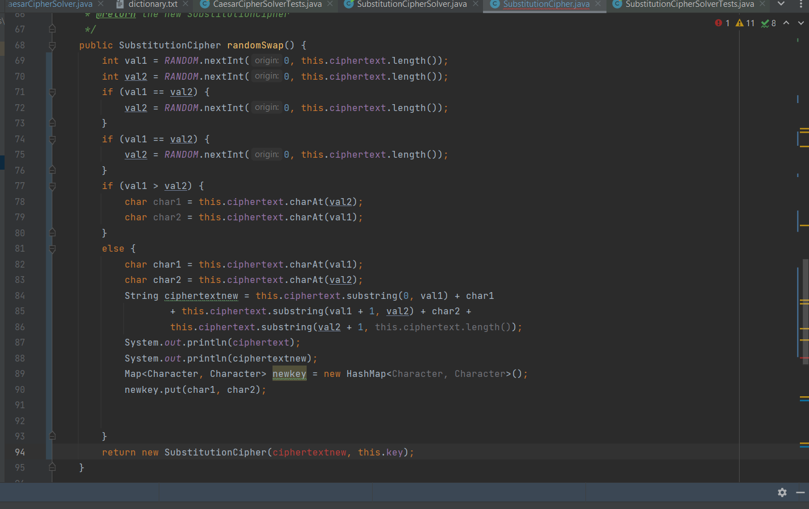Viewport: 809px width, 509px height.
Task: Close the dictionary.txt tab
Action: coord(185,4)
